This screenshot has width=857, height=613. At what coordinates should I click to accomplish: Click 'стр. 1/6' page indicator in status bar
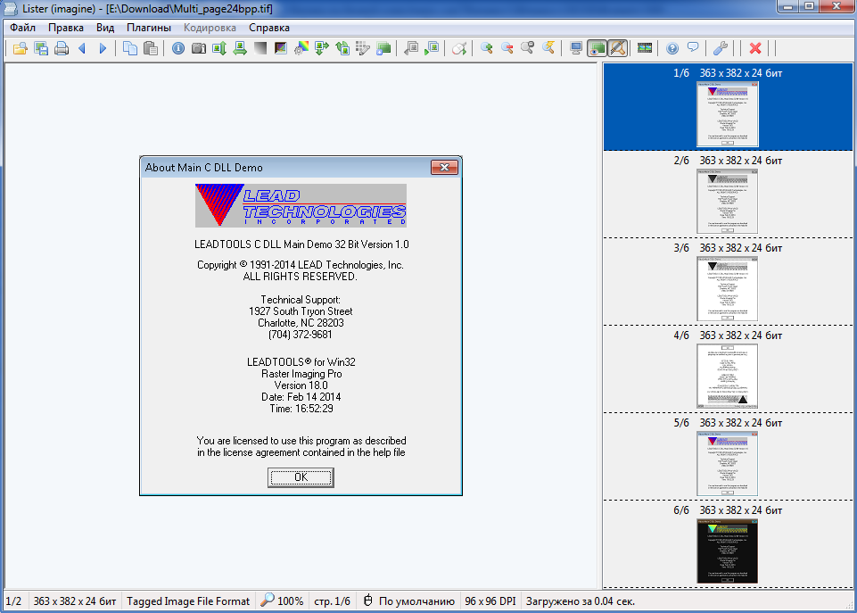coord(332,601)
